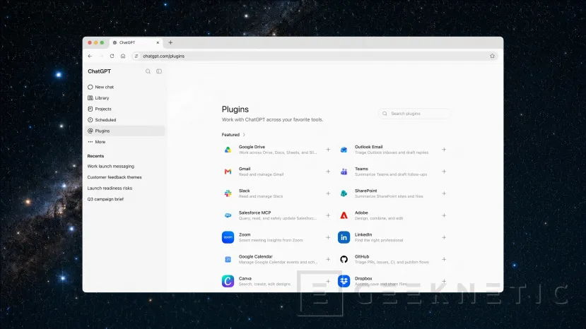Expand the Featured plugins list

point(233,135)
